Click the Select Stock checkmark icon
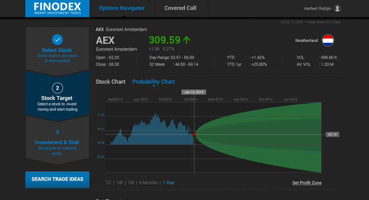This screenshot has height=200, width=369. (x=57, y=40)
